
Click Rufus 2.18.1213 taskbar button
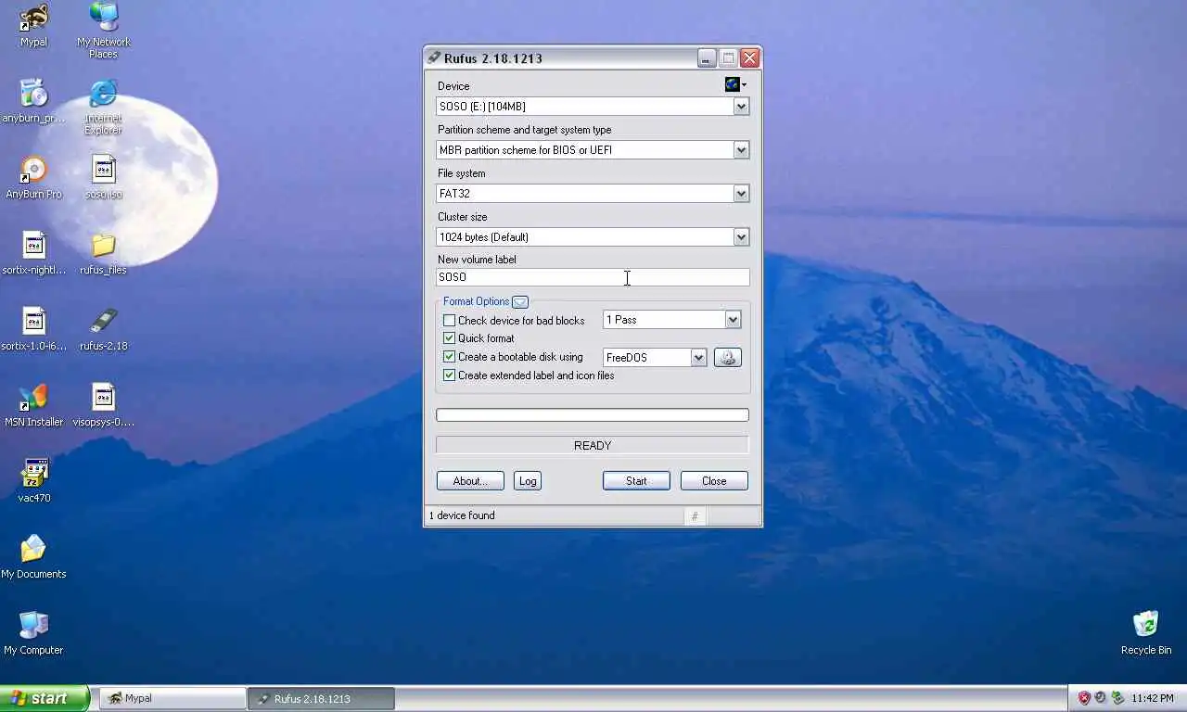(321, 698)
